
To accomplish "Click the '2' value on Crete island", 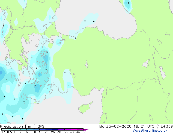I will pyautogui.click(x=24, y=101).
